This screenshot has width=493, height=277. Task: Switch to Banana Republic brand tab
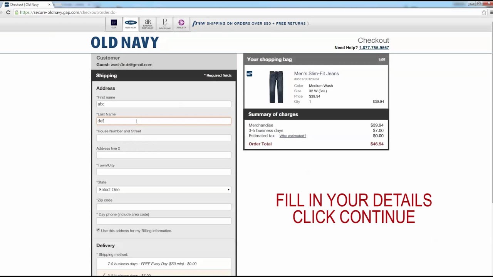(x=148, y=24)
